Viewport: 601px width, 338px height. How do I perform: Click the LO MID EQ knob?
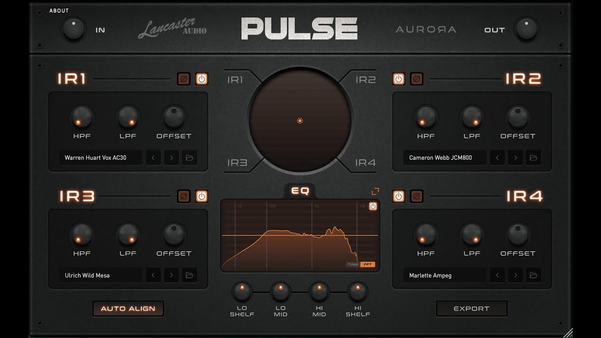(x=280, y=292)
